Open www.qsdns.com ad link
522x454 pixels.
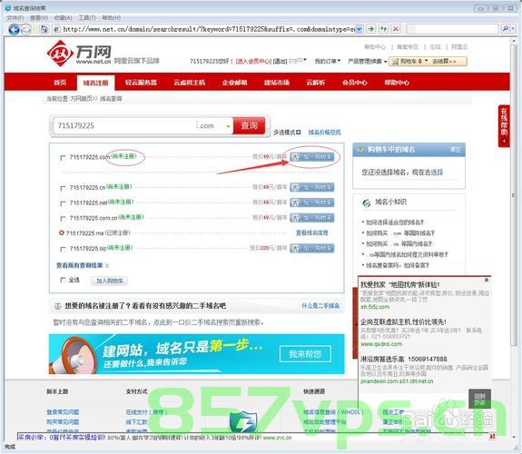(x=381, y=344)
